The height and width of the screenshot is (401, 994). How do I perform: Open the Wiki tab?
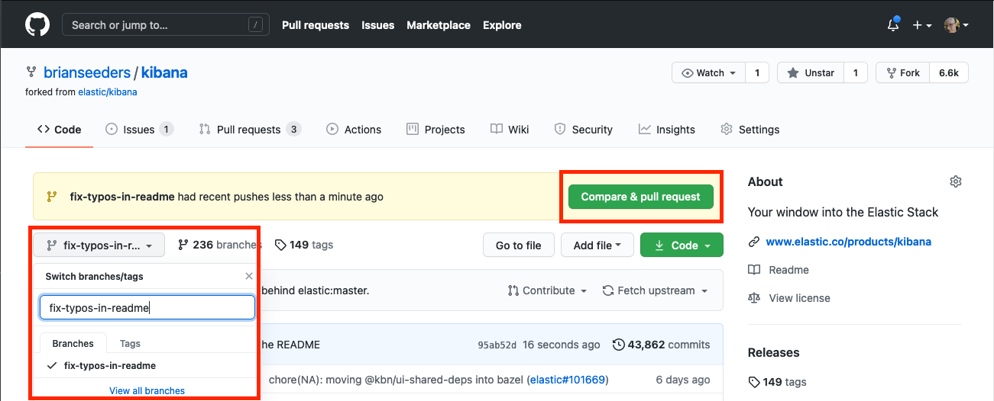coord(510,130)
